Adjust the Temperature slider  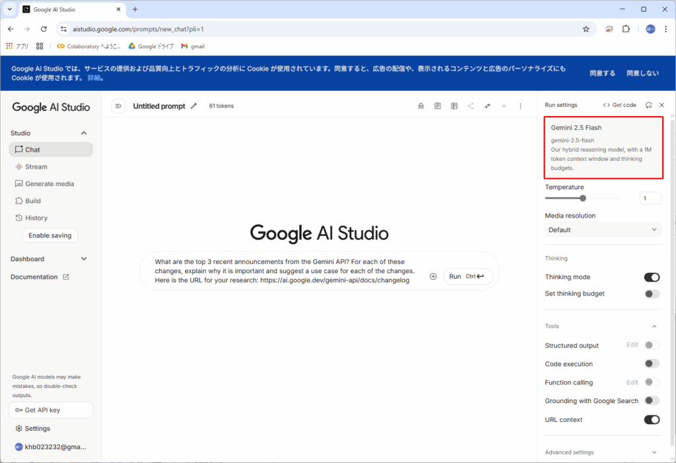point(582,198)
